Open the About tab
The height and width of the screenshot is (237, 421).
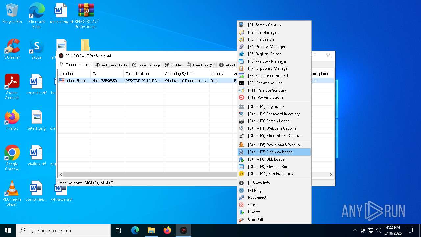(227, 65)
